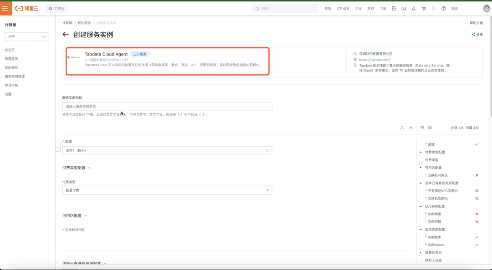Open the https://tapdata.net// link

click(x=374, y=60)
